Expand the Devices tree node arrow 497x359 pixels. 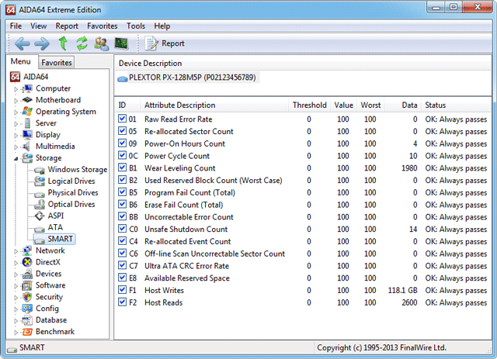click(16, 274)
